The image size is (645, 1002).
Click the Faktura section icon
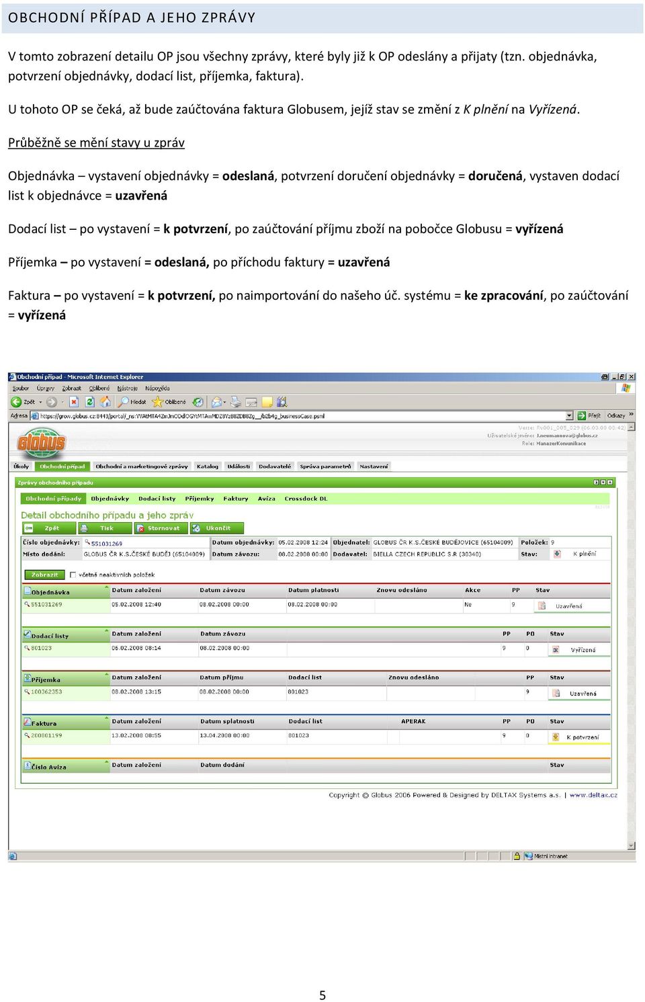click(x=27, y=722)
